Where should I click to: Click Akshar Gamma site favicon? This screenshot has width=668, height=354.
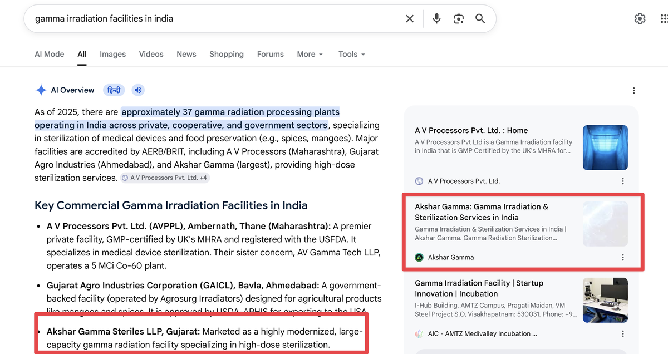tap(419, 257)
